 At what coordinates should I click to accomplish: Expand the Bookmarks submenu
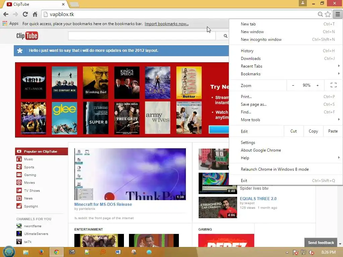coord(286,74)
